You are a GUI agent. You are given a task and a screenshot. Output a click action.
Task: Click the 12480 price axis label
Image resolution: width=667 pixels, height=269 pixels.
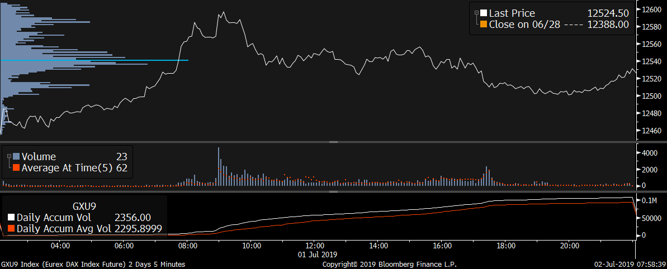tap(651, 113)
